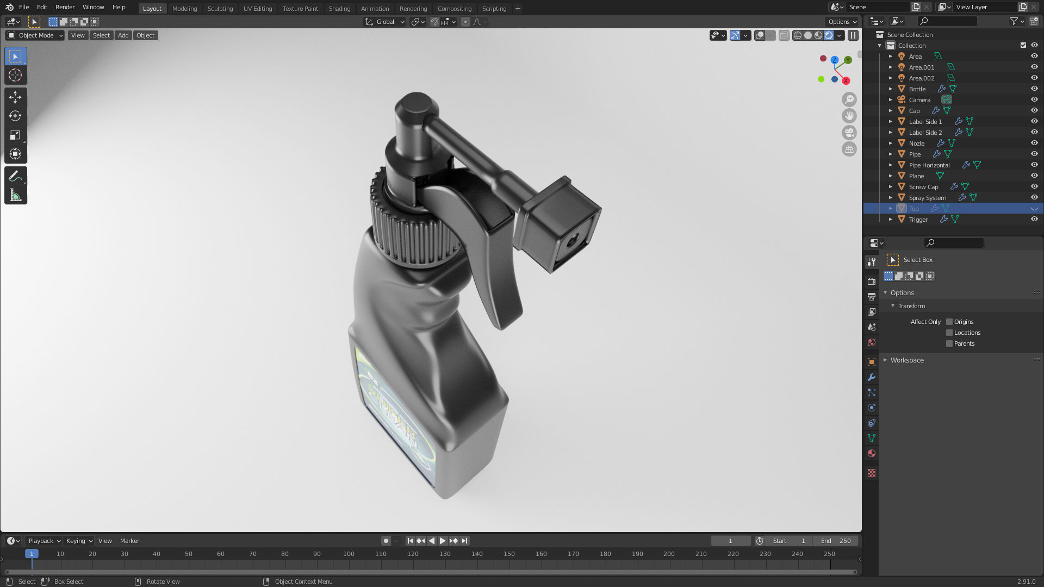Click the viewport Object menu button
The height and width of the screenshot is (587, 1044).
pyautogui.click(x=145, y=35)
